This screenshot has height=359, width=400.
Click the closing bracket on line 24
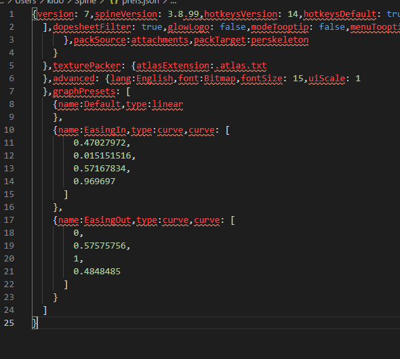tap(45, 310)
